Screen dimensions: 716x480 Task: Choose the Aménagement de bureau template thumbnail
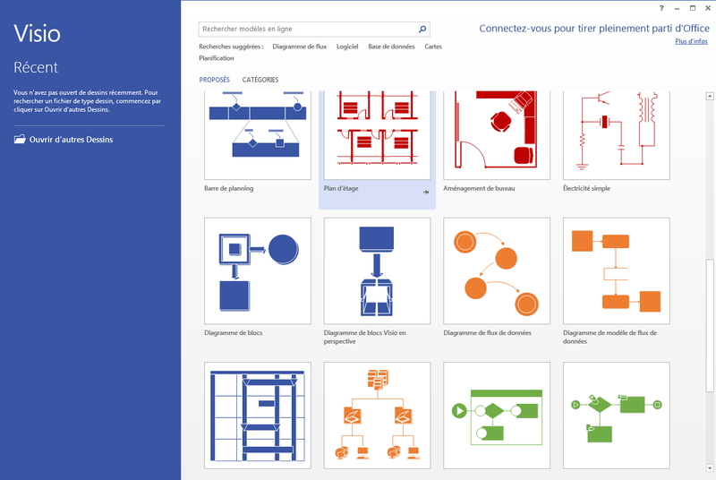(x=497, y=135)
